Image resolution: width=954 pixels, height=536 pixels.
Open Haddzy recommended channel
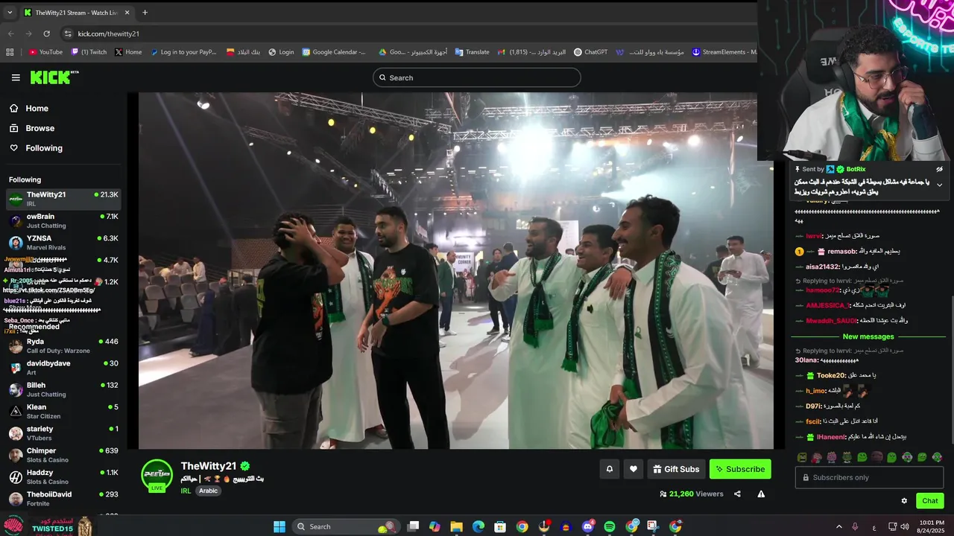pyautogui.click(x=63, y=477)
